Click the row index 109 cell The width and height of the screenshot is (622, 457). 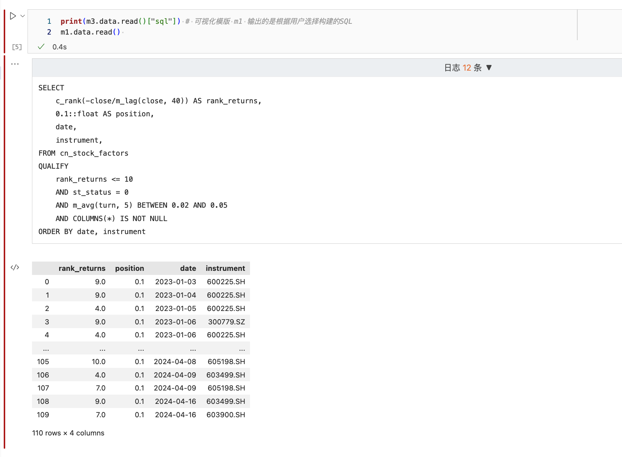tap(43, 415)
